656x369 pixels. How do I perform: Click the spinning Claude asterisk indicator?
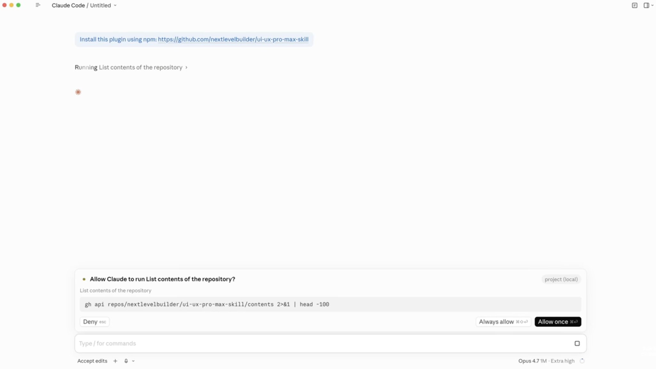coord(78,92)
